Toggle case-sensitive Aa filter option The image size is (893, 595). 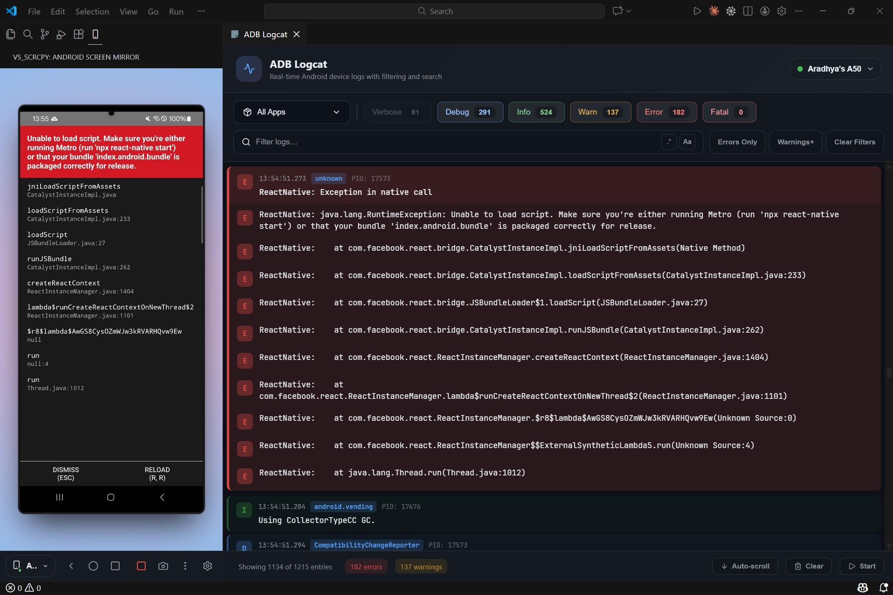687,142
